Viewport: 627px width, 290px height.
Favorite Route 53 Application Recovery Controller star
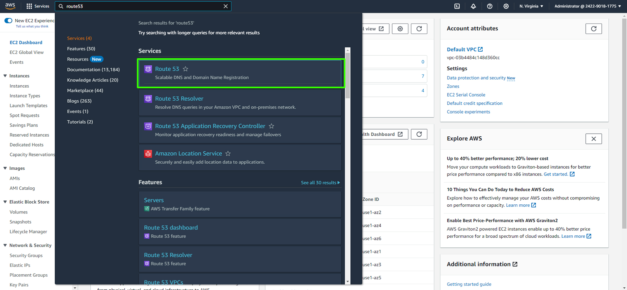[x=271, y=126]
